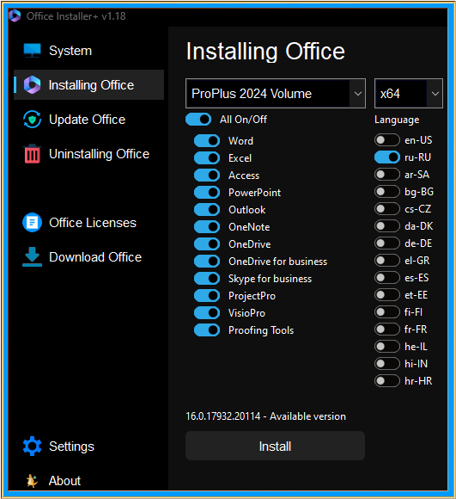Turn off the PowerPoint toggle
456x499 pixels.
point(207,192)
